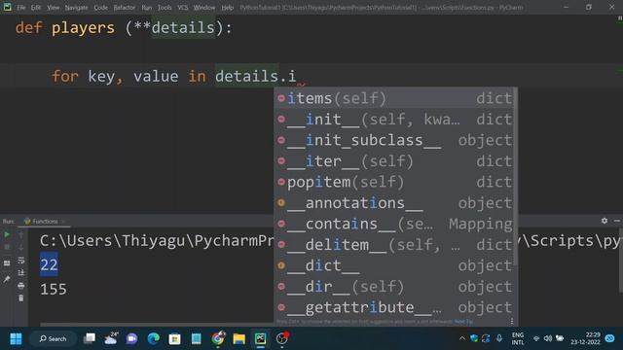The image size is (623, 350).
Task: Open the Navigate menu
Action: click(x=76, y=8)
